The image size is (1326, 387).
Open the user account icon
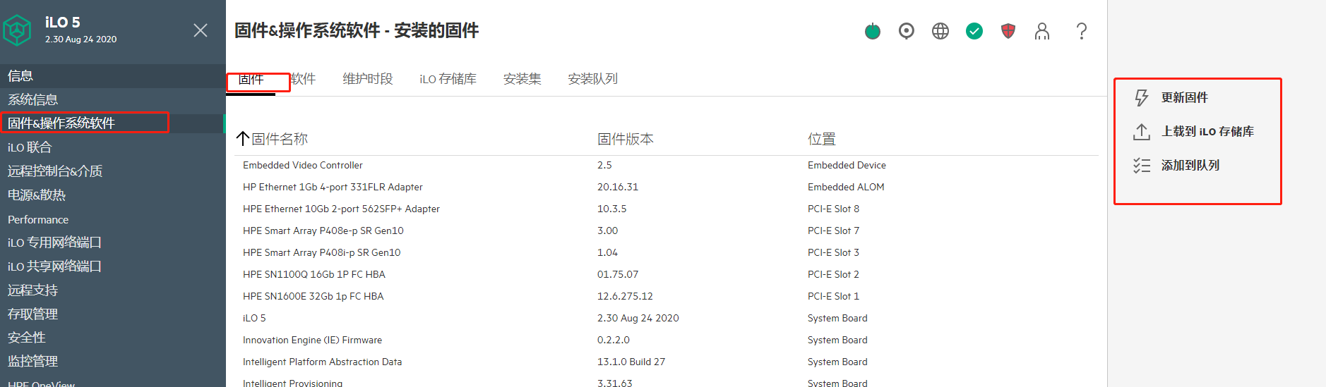click(x=1042, y=31)
